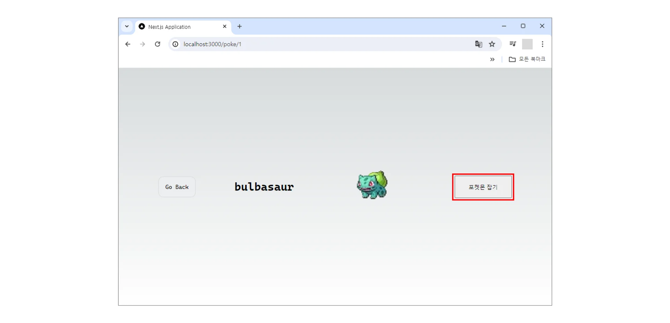View site information icon in address bar
The image size is (670, 323).
(176, 44)
